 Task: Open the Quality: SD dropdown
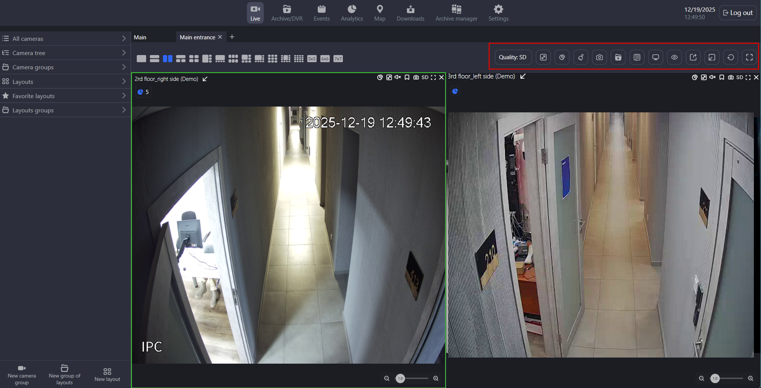click(512, 57)
